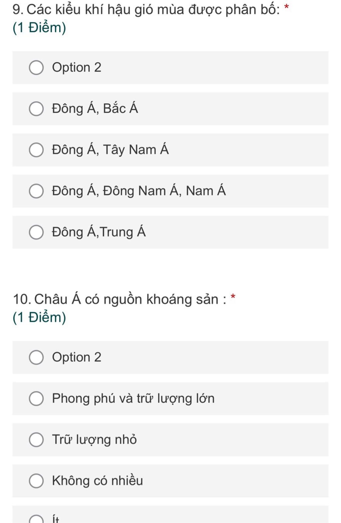Select the 'Đông Á, Tây Nam Á' radio button
The width and height of the screenshot is (341, 523).
pos(36,150)
